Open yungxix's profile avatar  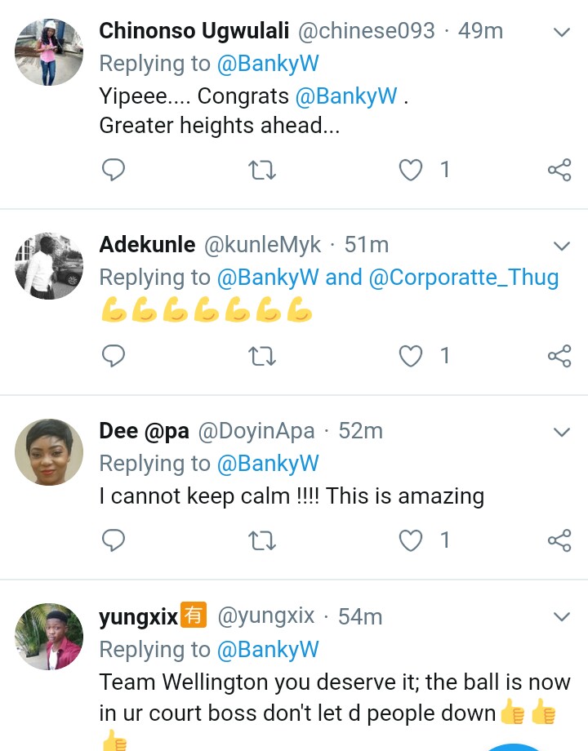coord(49,638)
